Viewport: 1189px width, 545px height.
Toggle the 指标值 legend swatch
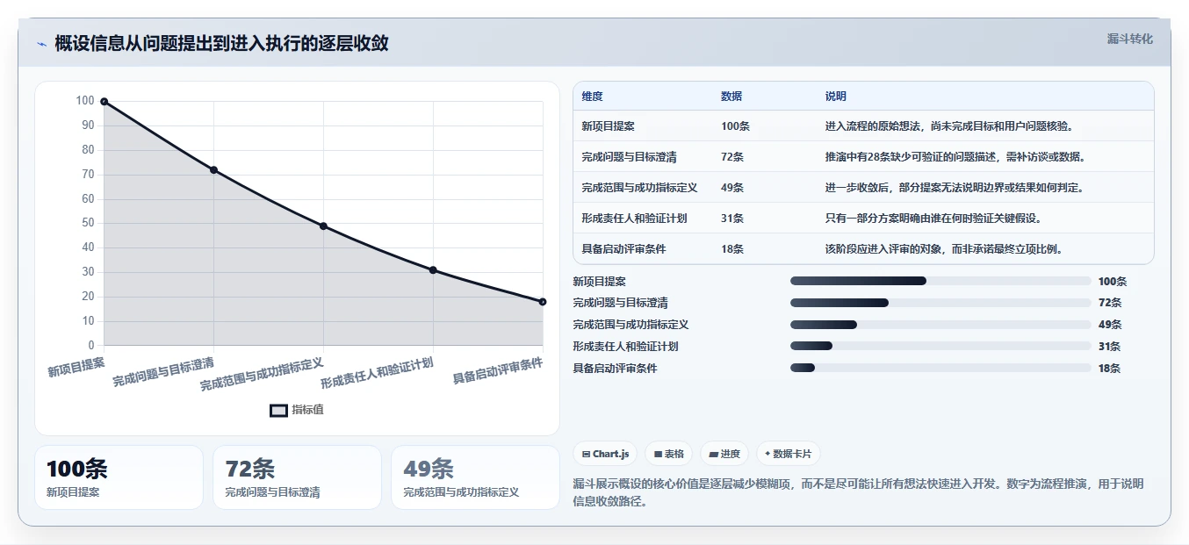click(278, 410)
